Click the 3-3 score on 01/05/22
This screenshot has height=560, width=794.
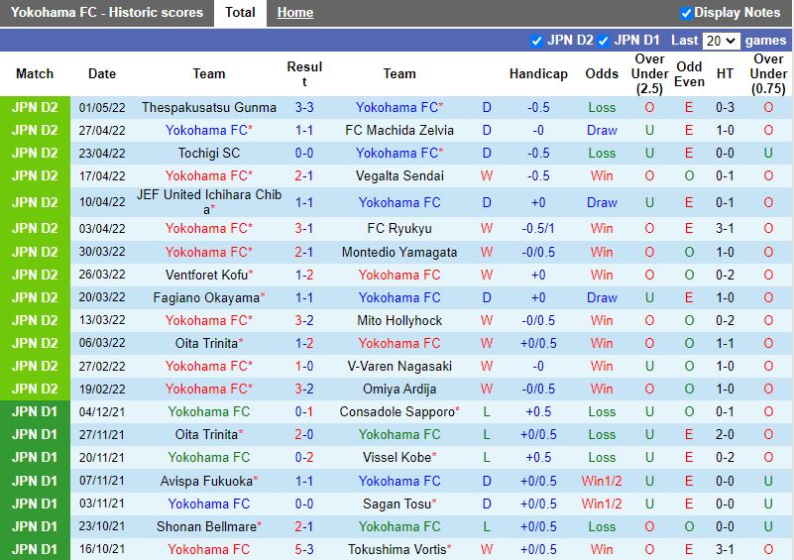tap(304, 107)
